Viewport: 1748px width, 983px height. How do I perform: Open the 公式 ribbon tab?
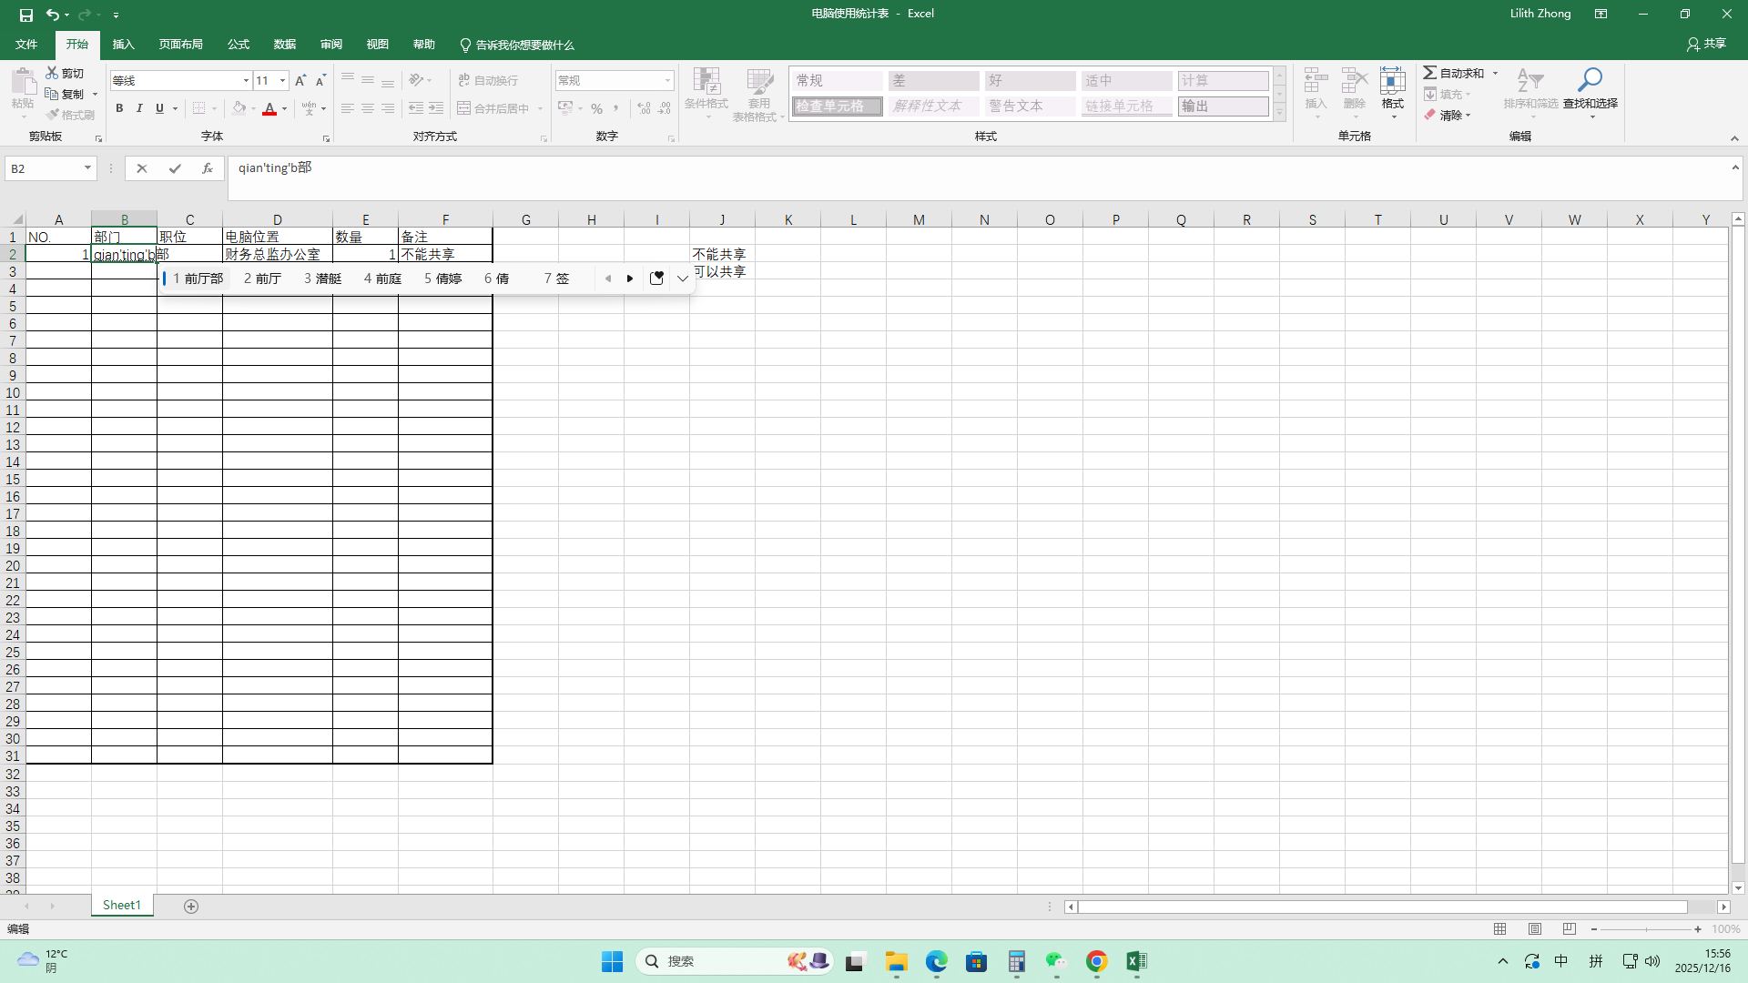(x=239, y=45)
